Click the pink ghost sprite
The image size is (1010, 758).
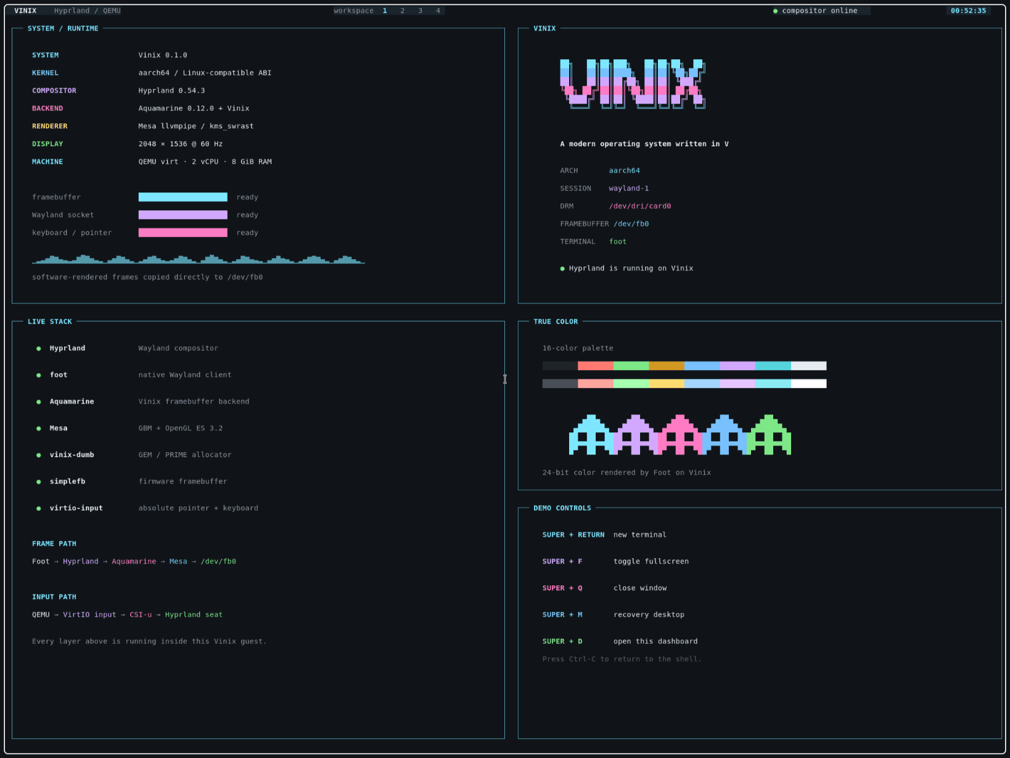pos(680,435)
